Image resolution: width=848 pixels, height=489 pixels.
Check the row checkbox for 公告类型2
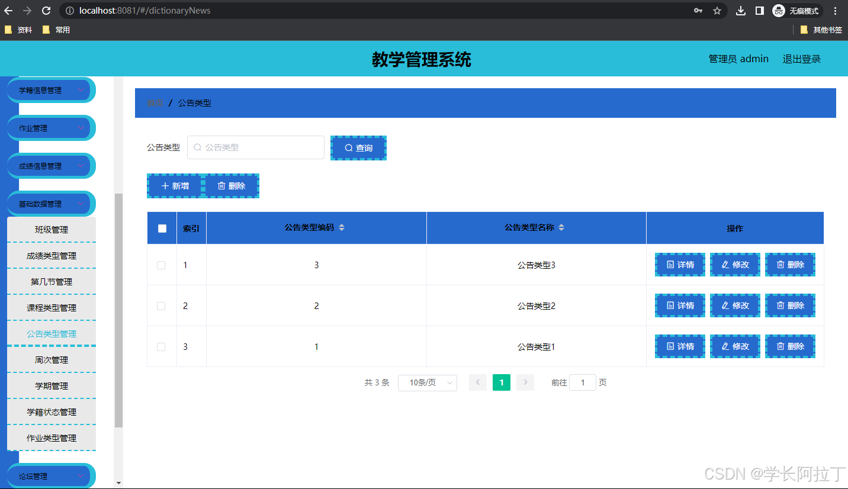click(161, 305)
